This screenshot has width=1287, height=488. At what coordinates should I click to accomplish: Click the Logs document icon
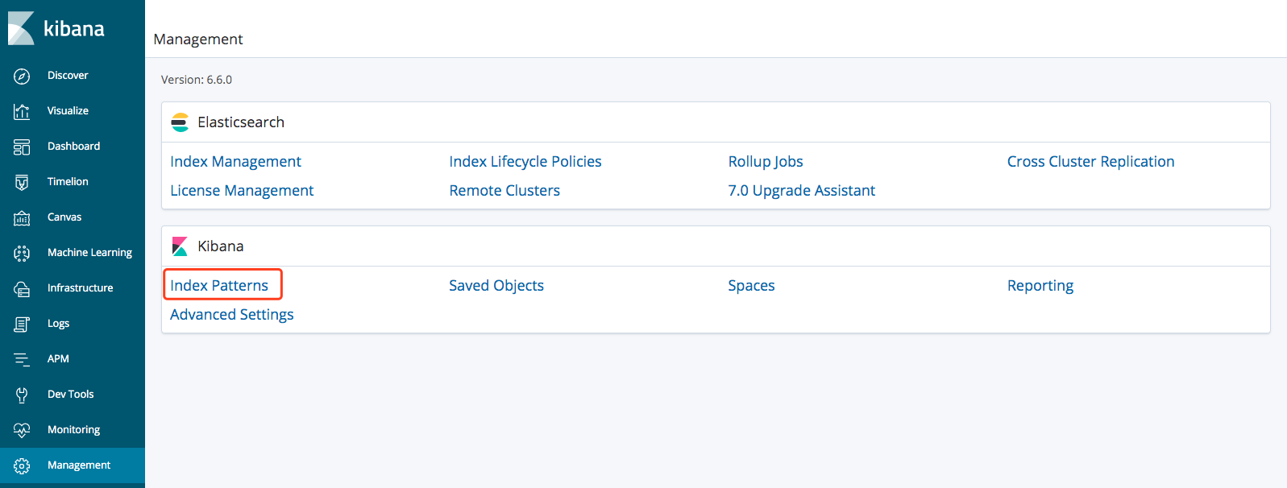click(22, 324)
